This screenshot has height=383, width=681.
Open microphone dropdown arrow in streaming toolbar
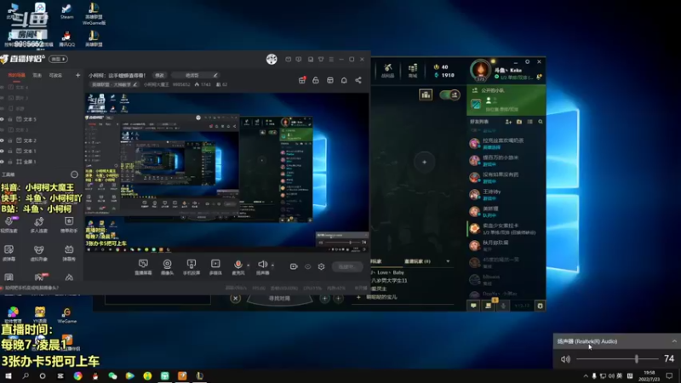coord(249,265)
